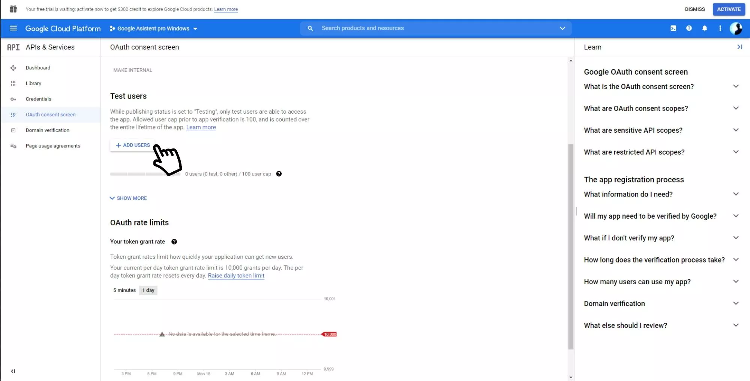Image resolution: width=750 pixels, height=381 pixels.
Task: Open the account avatar
Action: (x=736, y=28)
